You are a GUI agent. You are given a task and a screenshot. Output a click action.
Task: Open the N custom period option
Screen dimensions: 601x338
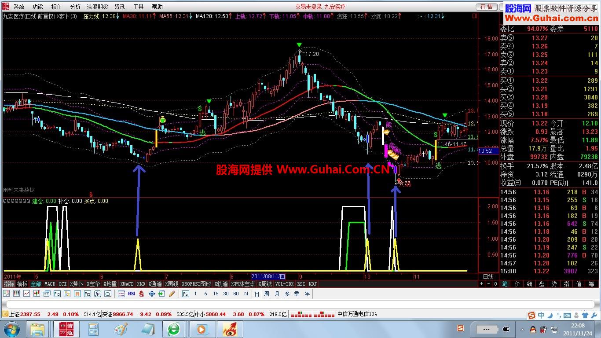[246, 294]
